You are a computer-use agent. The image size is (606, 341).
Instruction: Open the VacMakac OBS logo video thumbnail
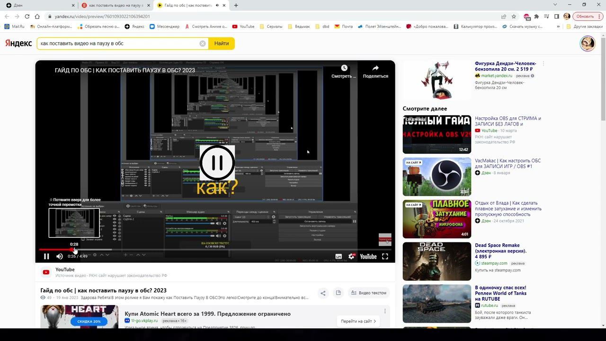[437, 177]
